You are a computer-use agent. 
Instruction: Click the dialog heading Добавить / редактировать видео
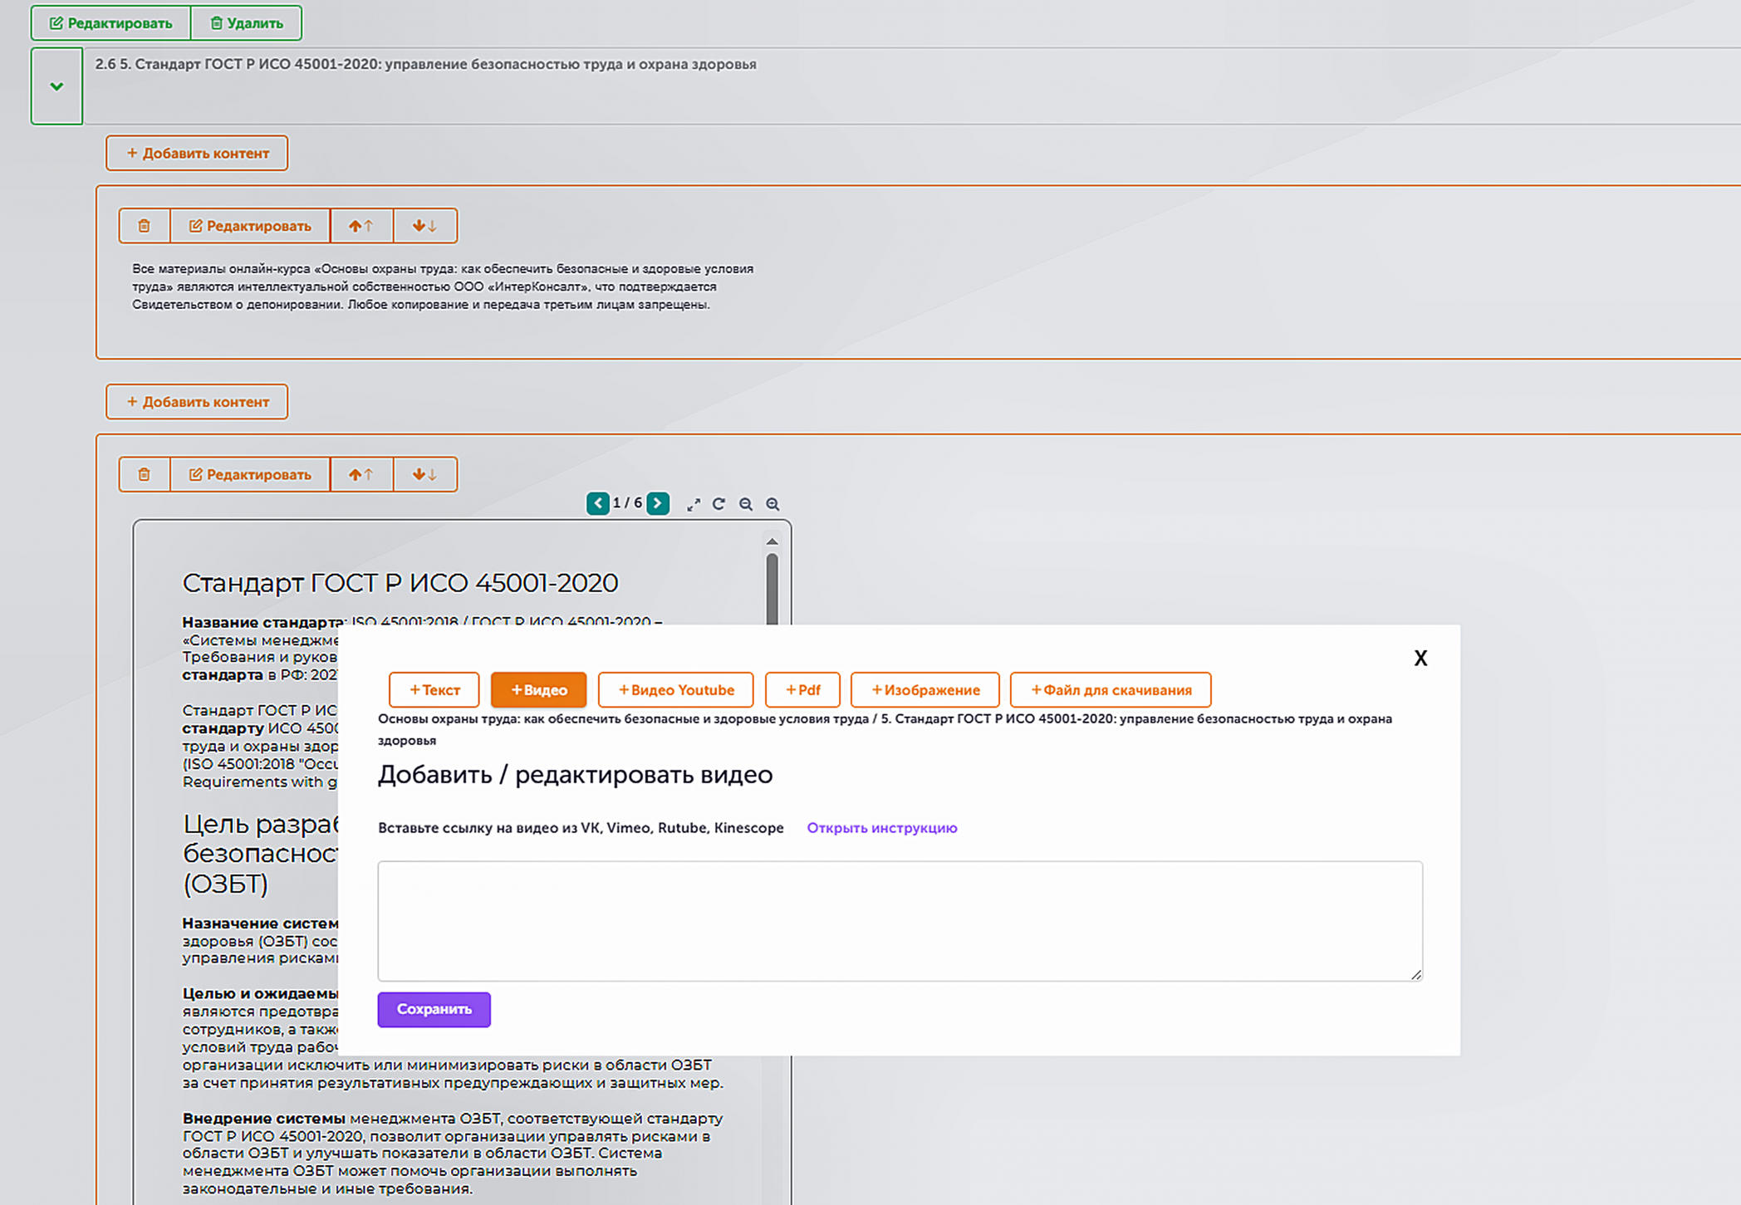(576, 775)
